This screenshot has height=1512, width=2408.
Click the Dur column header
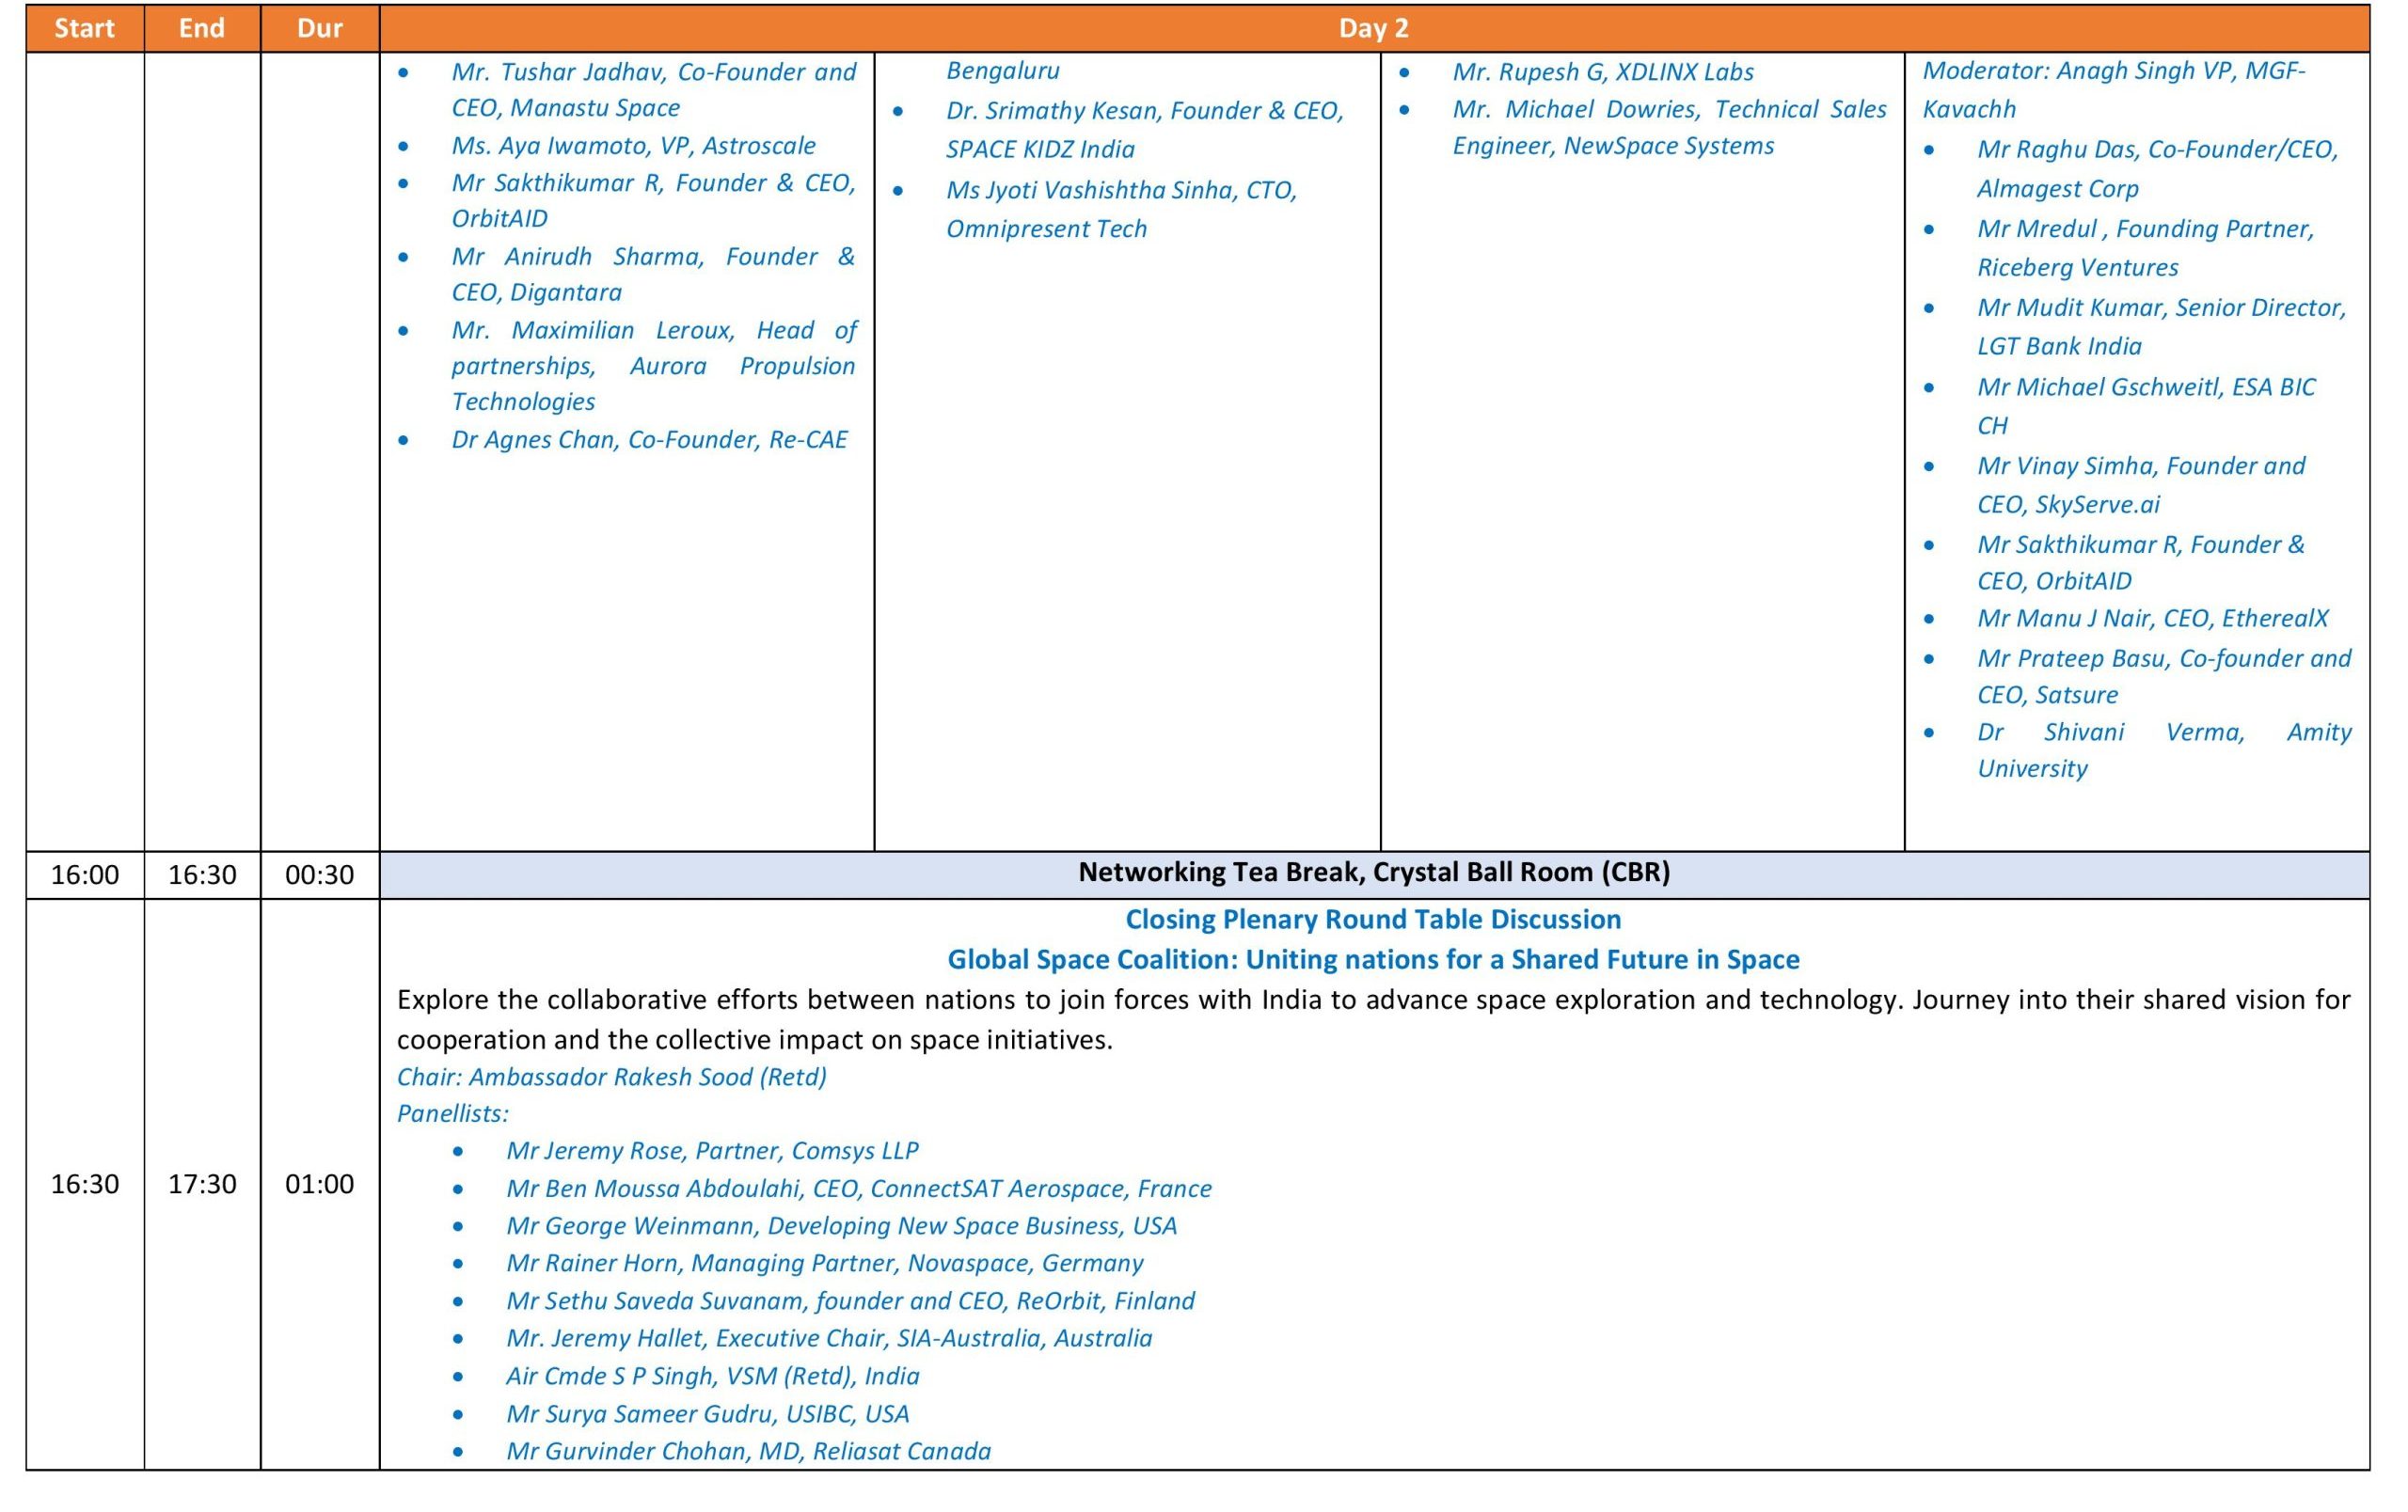(x=319, y=28)
